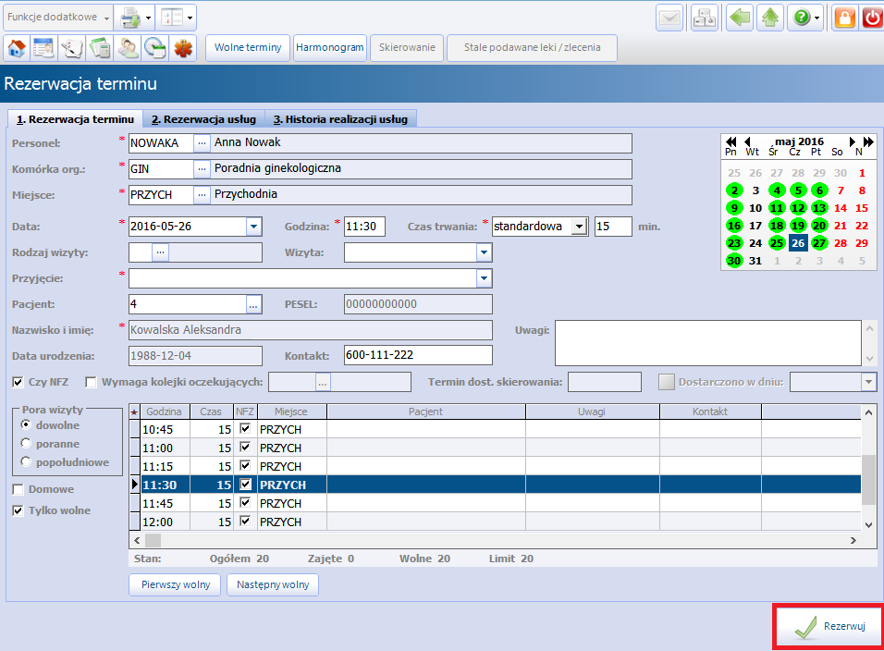Tick the Dostarczono w dniu checkbox
884x651 pixels.
tap(667, 382)
